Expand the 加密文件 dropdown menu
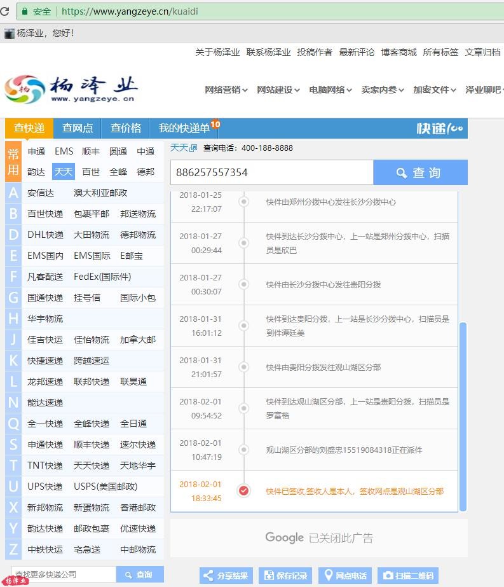This screenshot has width=504, height=587. [434, 90]
